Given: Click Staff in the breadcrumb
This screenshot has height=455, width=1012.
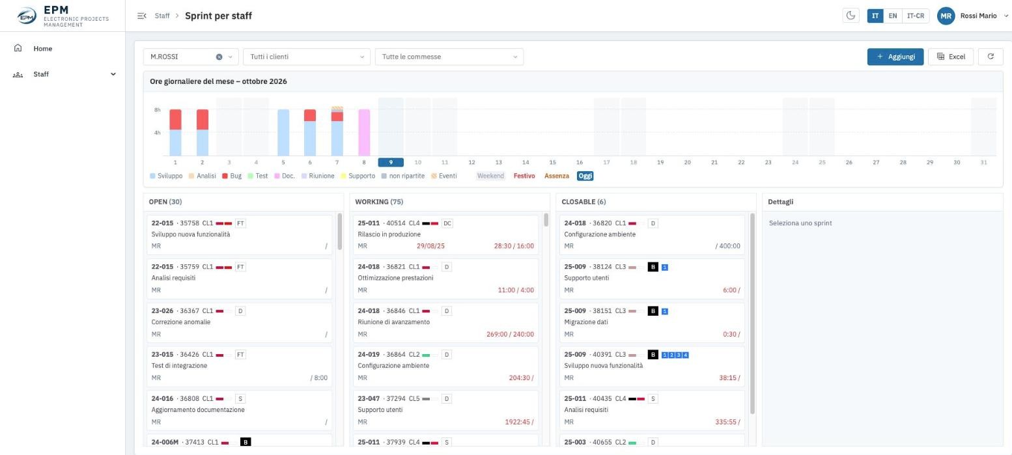Looking at the screenshot, I should click(x=162, y=16).
